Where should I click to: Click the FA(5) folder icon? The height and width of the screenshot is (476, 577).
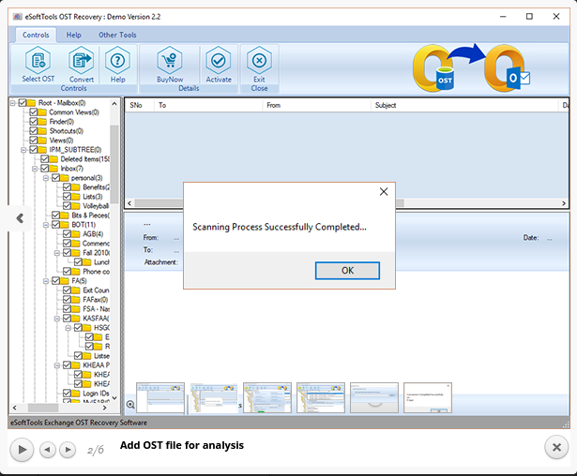pyautogui.click(x=65, y=281)
